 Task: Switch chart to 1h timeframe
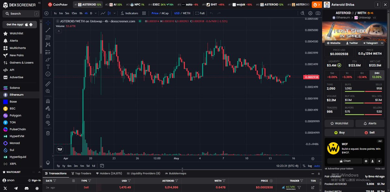[x=81, y=13]
